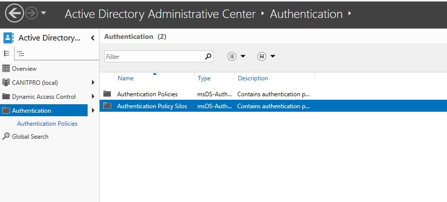Click Type cell of Authentication Policies

tap(214, 94)
